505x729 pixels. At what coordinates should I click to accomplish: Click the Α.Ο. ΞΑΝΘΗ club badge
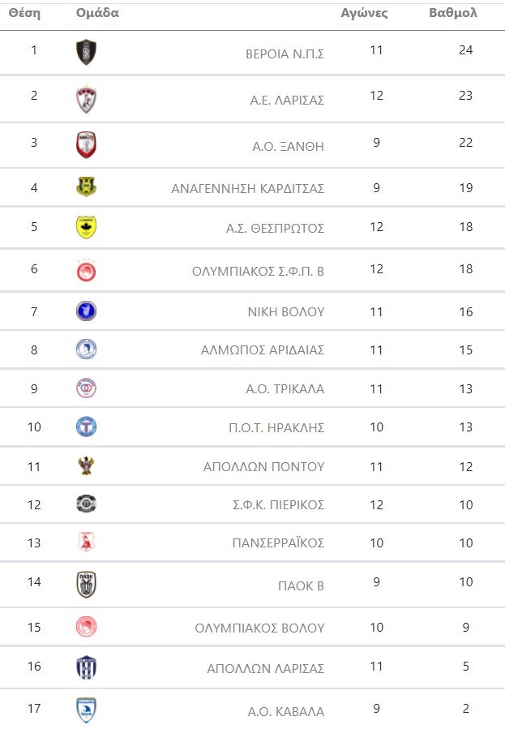click(86, 145)
